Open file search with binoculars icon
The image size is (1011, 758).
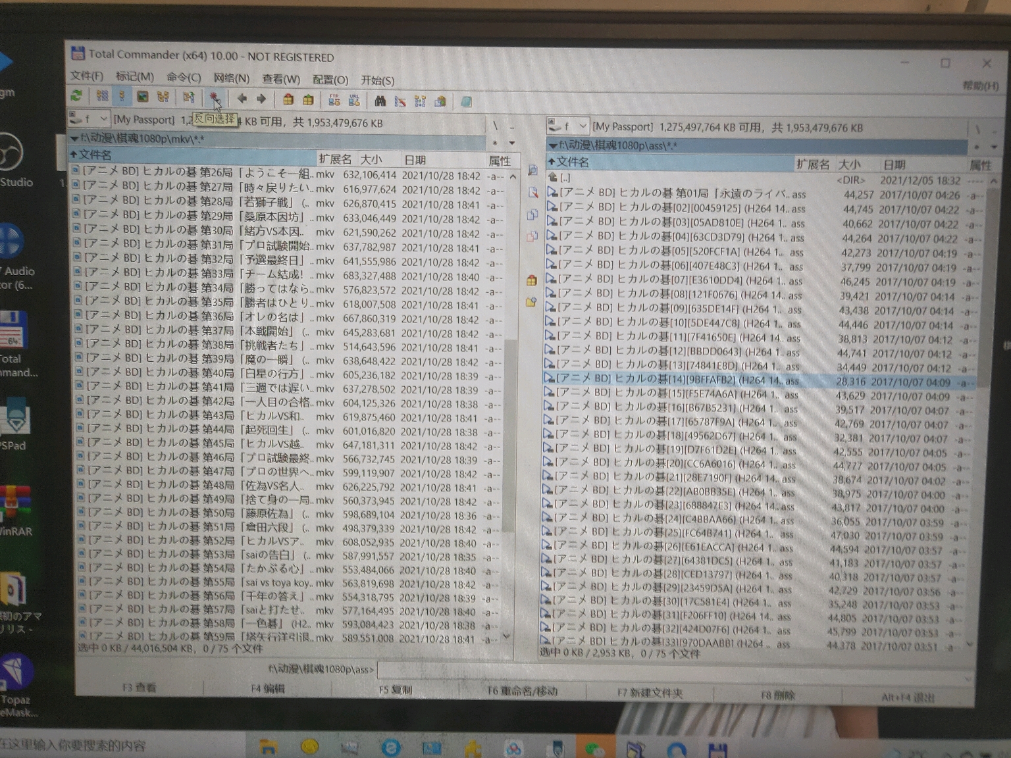[380, 101]
